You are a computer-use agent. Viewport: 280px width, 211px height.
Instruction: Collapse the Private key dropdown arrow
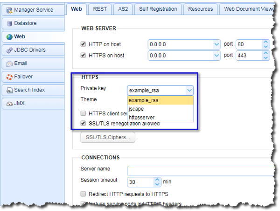click(x=189, y=91)
